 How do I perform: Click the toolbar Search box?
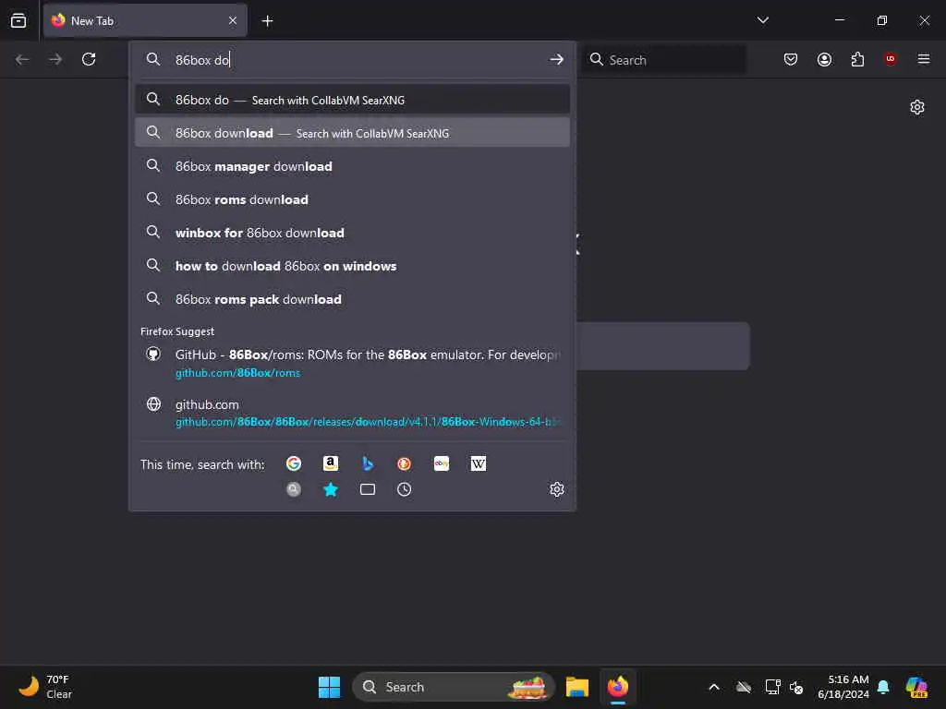663,60
